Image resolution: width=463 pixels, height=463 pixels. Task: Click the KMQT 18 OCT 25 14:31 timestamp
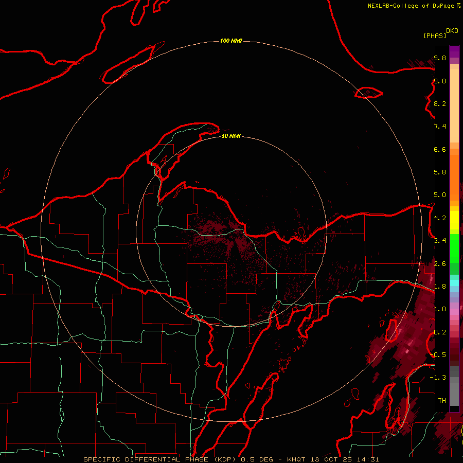[x=333, y=459]
